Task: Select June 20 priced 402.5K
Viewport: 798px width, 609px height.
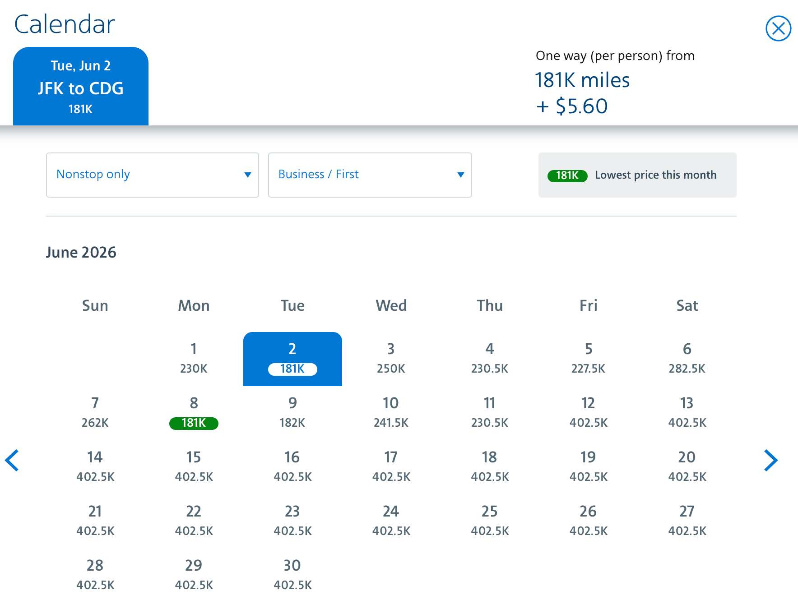Action: pos(687,466)
